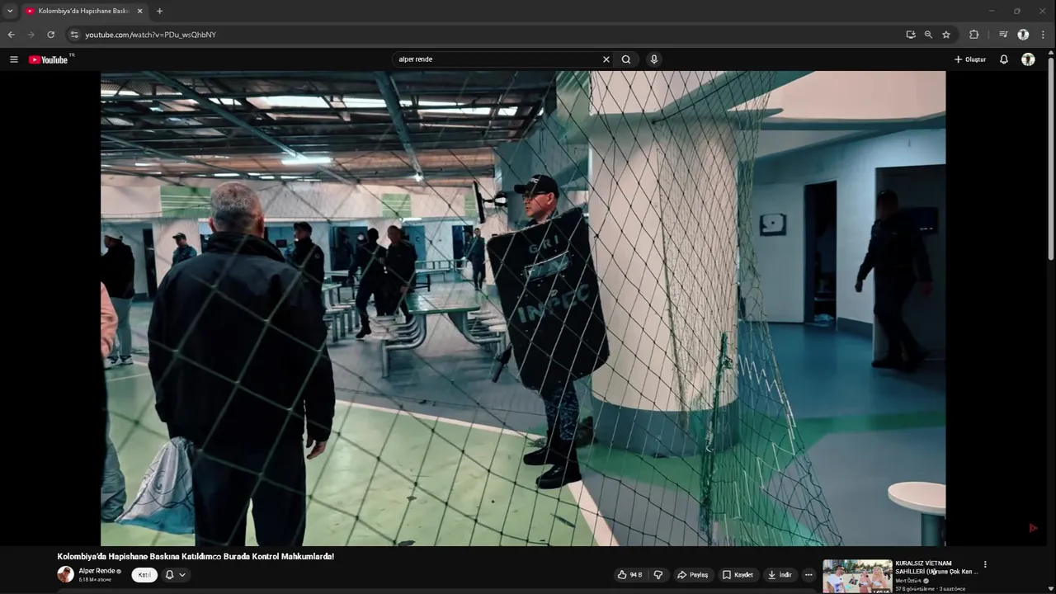1056x594 pixels.
Task: Open the YouTube account avatar menu
Action: [1028, 59]
